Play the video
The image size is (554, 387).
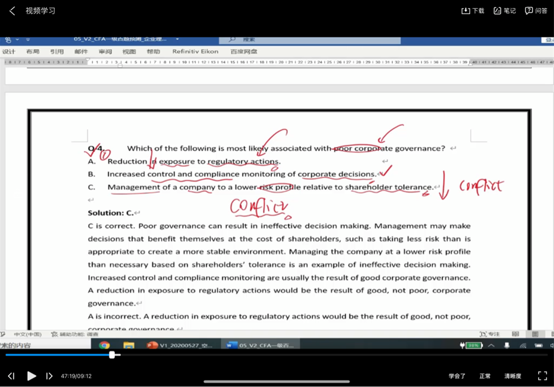coord(31,376)
